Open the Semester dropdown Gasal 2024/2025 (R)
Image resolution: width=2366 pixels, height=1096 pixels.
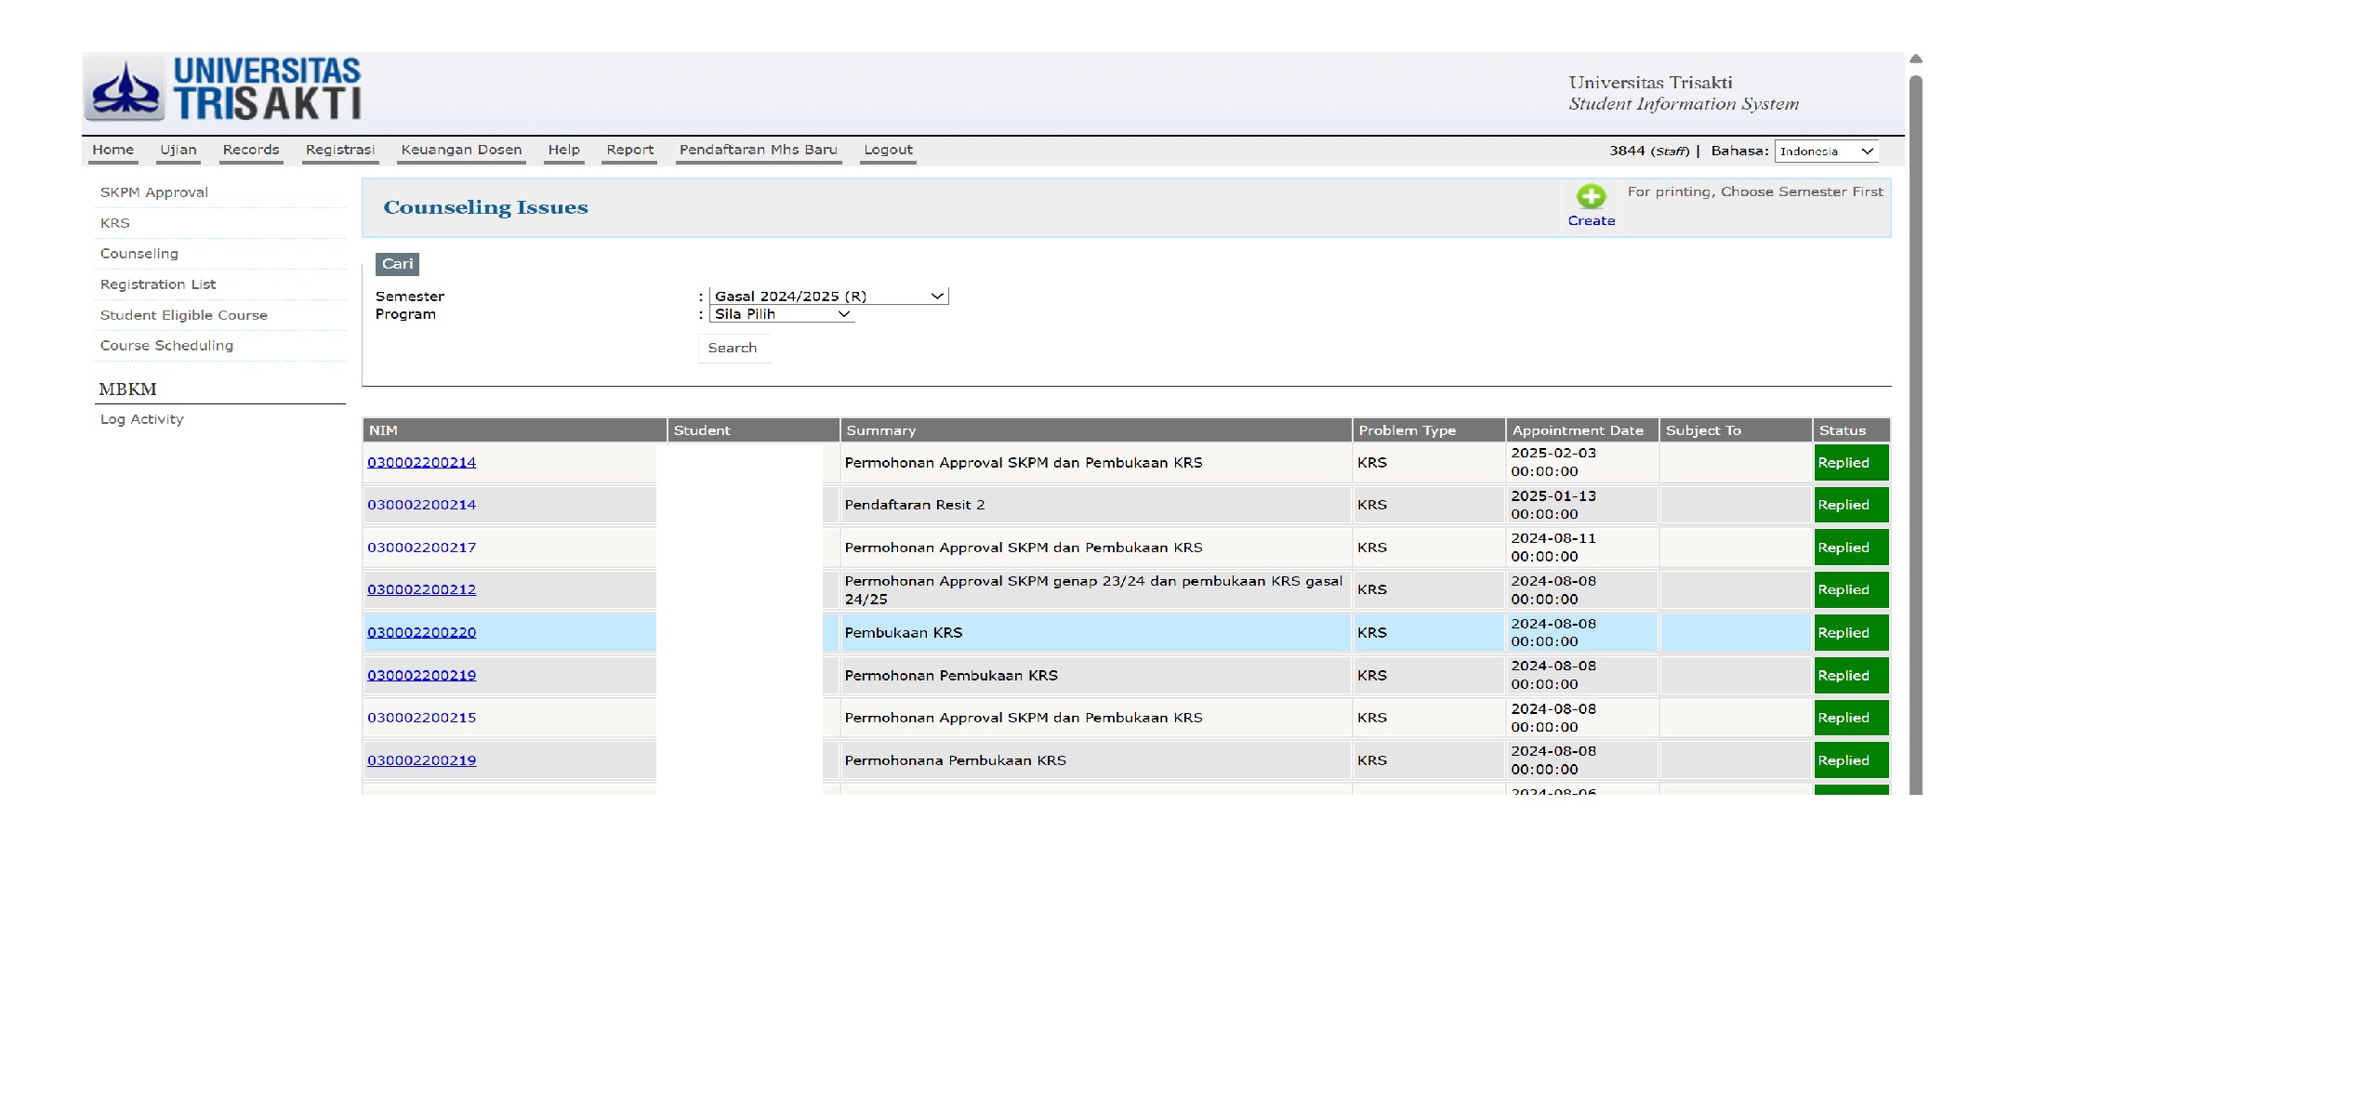click(x=828, y=296)
